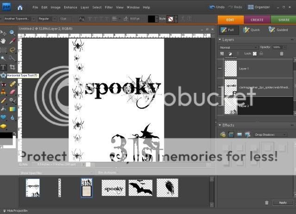Click create new layer icon in Layers panel
296x214 pixels.
222,54
